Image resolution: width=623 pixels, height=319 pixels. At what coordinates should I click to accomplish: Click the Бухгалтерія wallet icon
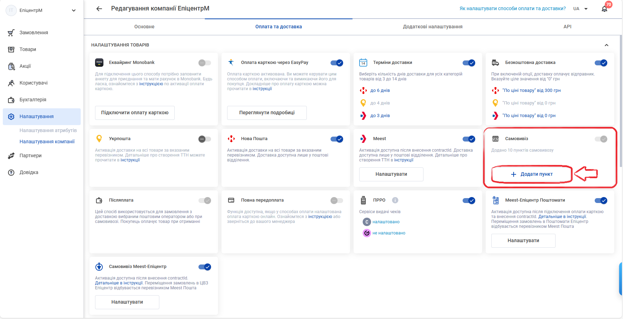point(11,100)
